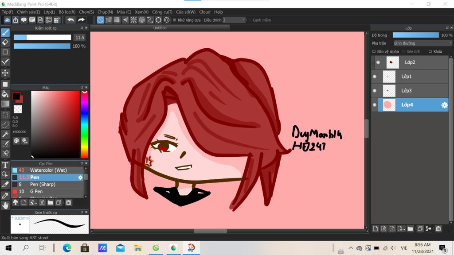Delete the selected brush with trash icon
This screenshot has width=454, height=255.
(69, 202)
